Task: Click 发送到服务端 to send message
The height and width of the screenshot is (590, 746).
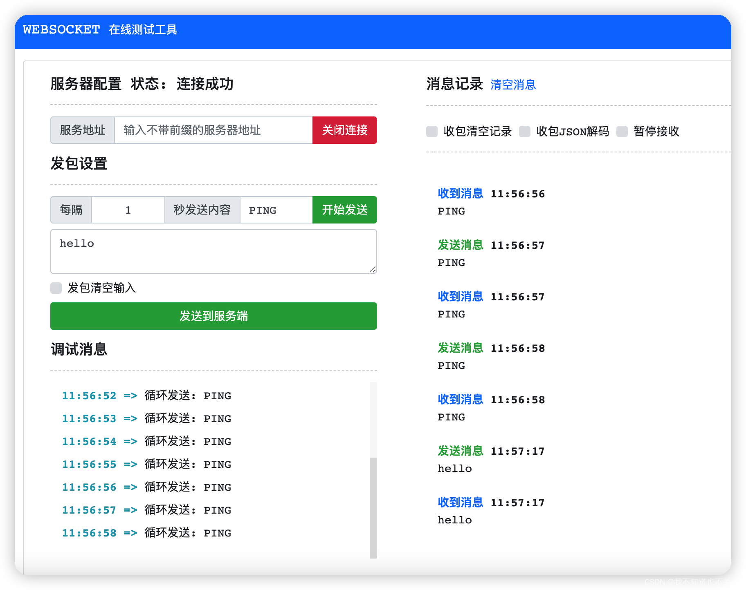Action: pyautogui.click(x=213, y=316)
